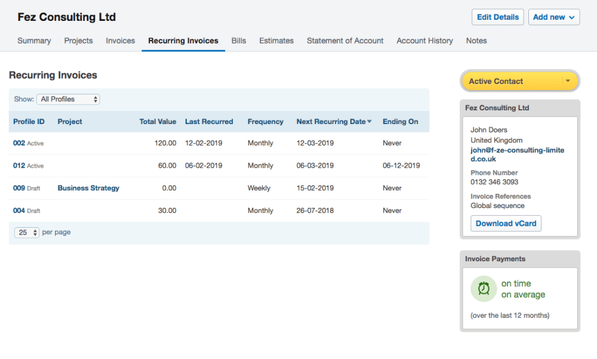
Task: Download the contact vCard
Action: coord(506,223)
